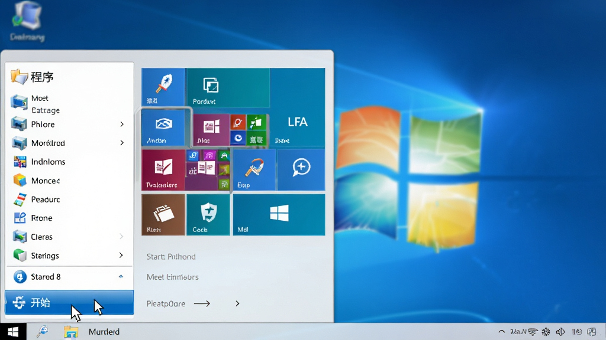Expand the chevron beside PieatpOare

[x=237, y=304]
